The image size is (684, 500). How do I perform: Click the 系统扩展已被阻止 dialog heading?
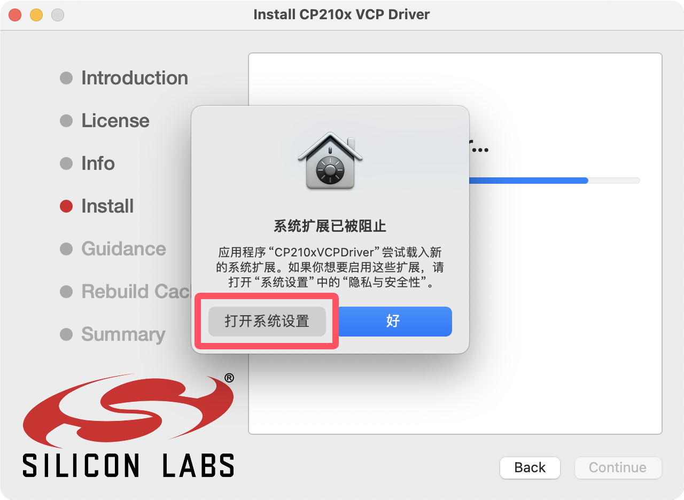330,226
